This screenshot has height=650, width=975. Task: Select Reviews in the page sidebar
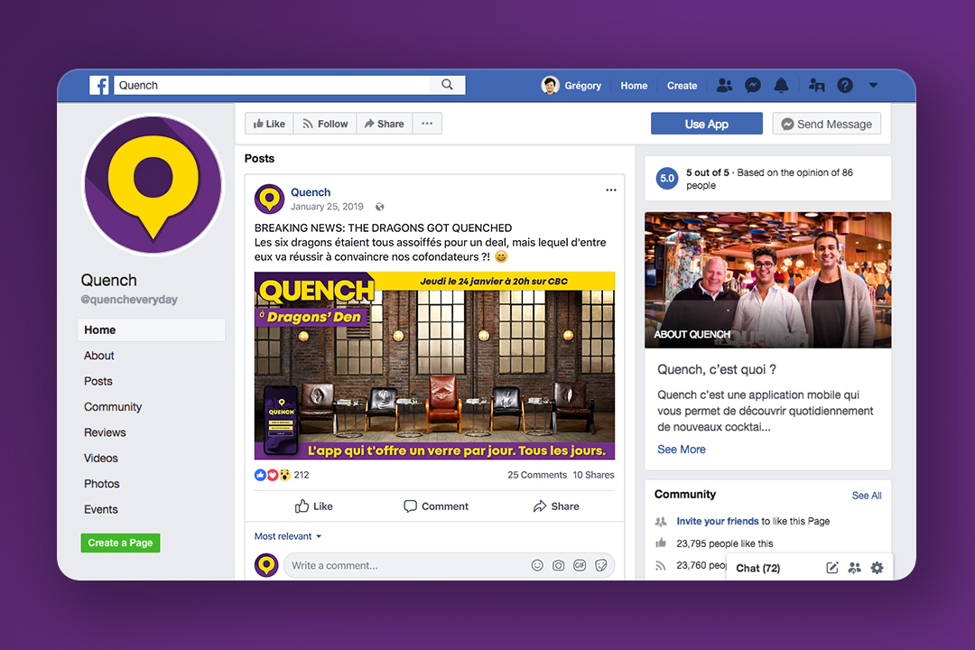(105, 432)
